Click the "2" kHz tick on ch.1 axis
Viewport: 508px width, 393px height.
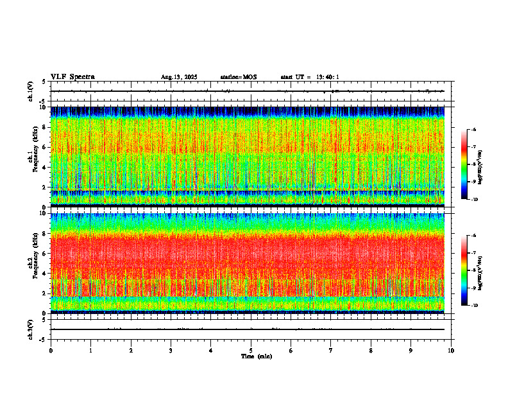pos(44,188)
